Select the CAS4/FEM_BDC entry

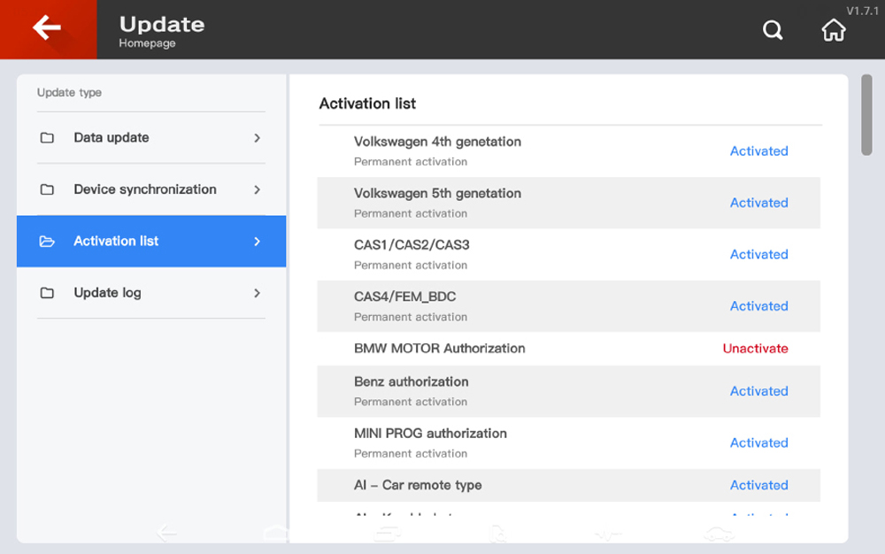[568, 306]
